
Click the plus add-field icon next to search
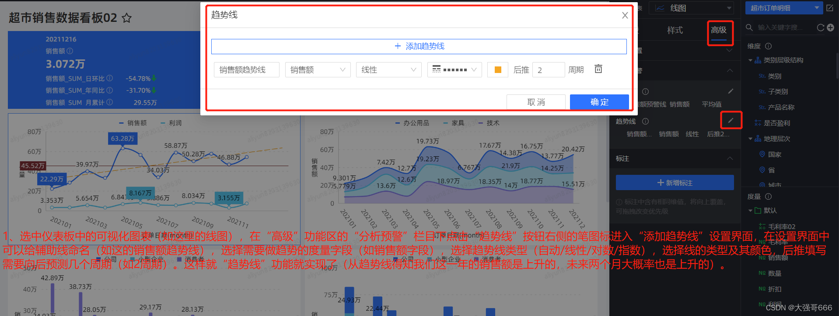pos(830,28)
